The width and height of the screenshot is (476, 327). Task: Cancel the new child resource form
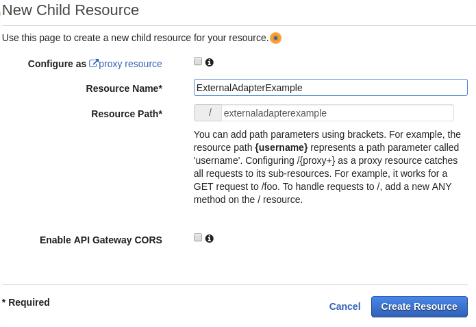click(345, 306)
